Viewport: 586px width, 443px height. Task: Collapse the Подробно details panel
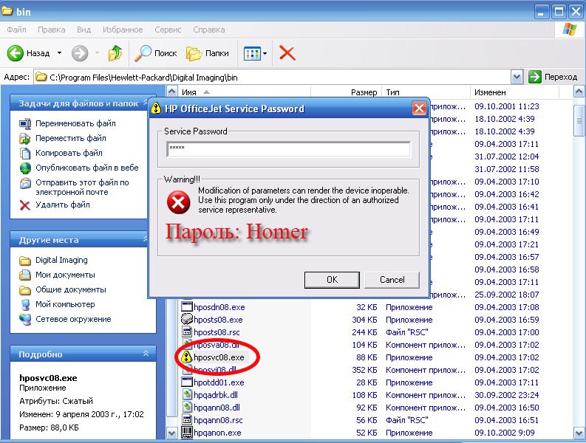tap(146, 354)
